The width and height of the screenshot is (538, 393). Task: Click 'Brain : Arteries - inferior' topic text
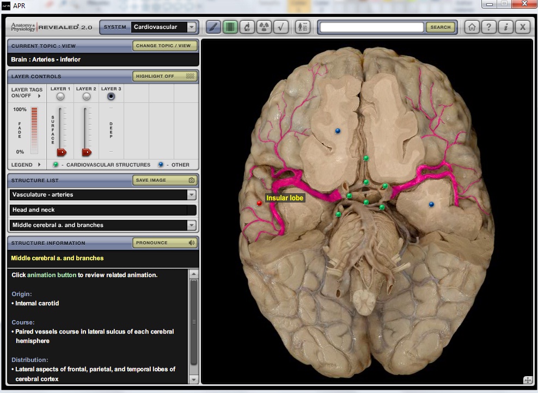pyautogui.click(x=46, y=59)
